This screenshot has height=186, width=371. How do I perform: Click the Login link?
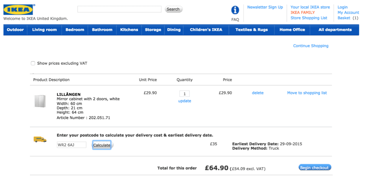click(342, 7)
